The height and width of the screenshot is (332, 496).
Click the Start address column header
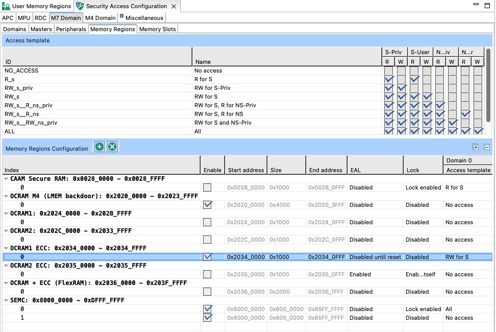(245, 170)
